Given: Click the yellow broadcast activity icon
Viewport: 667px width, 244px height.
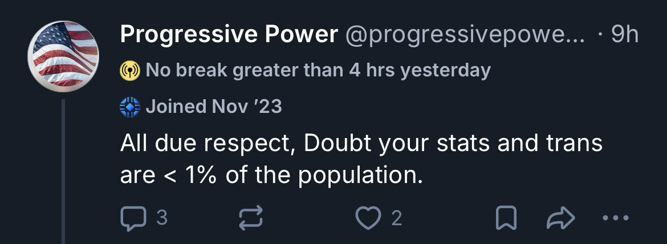Looking at the screenshot, I should pyautogui.click(x=129, y=71).
